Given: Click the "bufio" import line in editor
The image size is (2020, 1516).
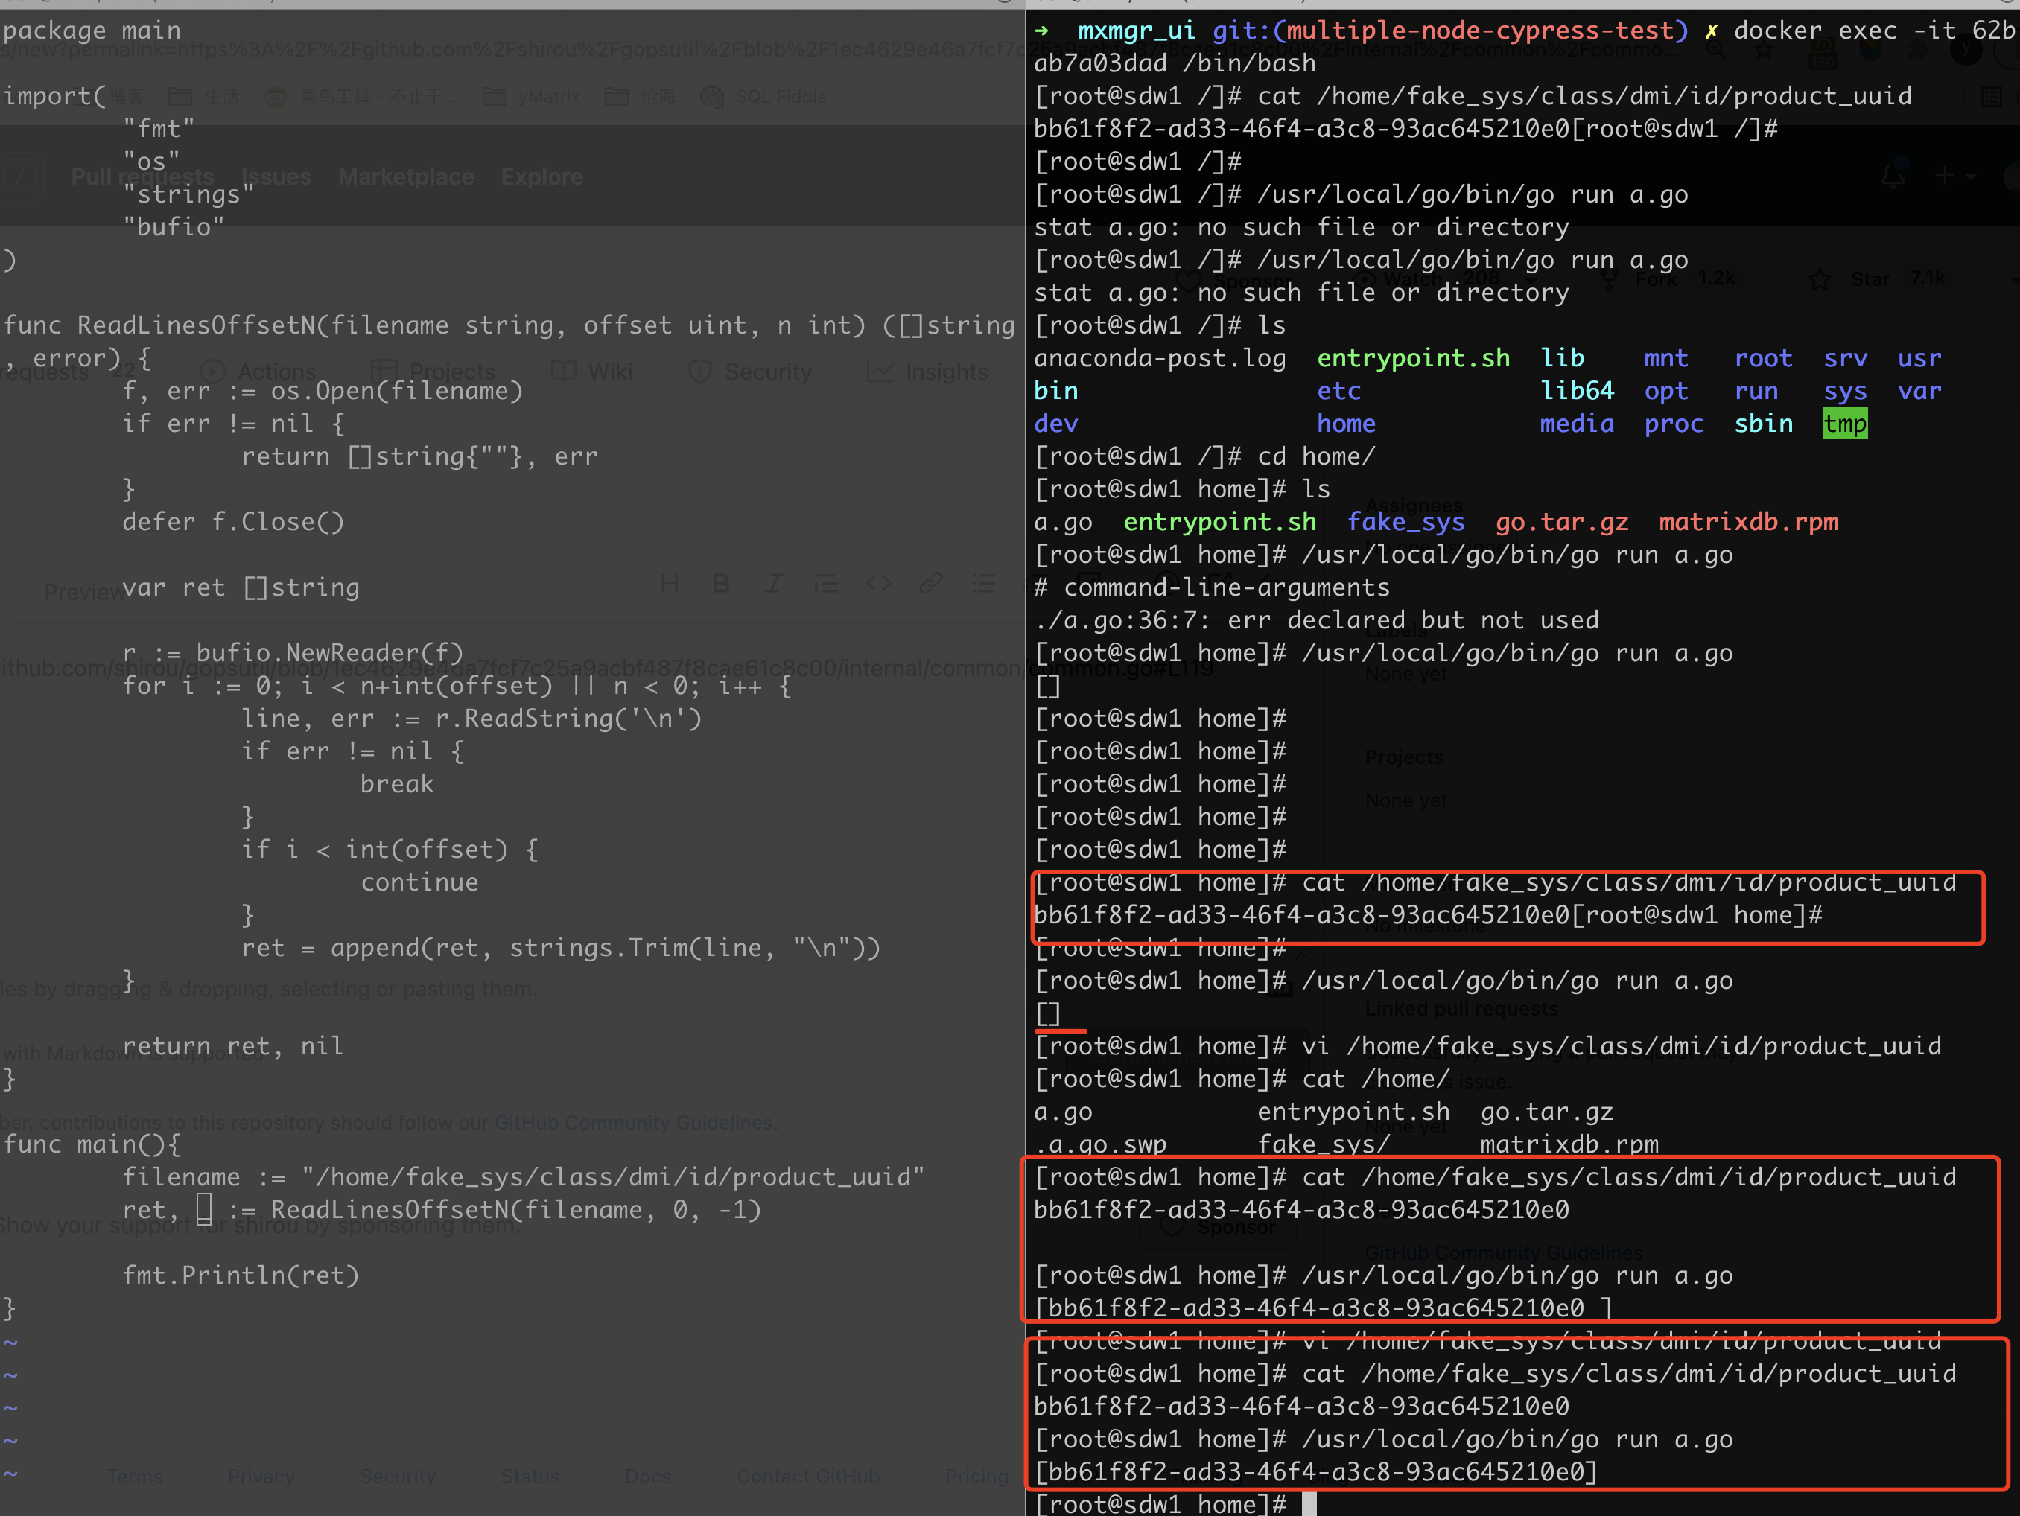Looking at the screenshot, I should [174, 226].
